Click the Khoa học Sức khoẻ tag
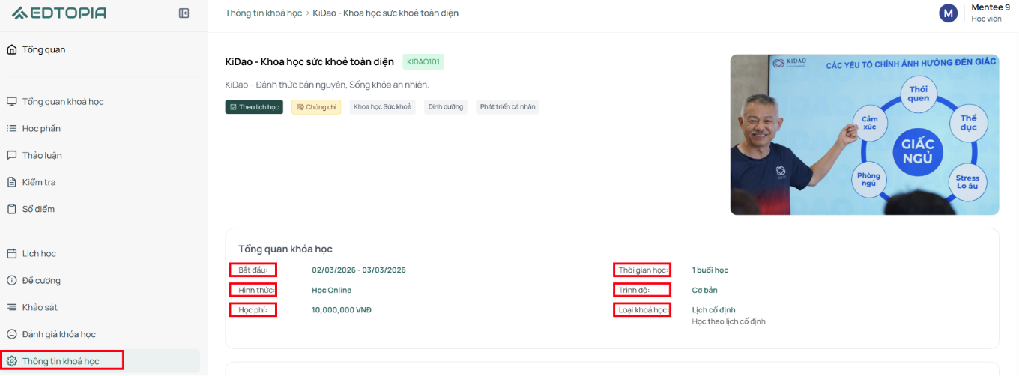The height and width of the screenshot is (376, 1019). point(382,107)
